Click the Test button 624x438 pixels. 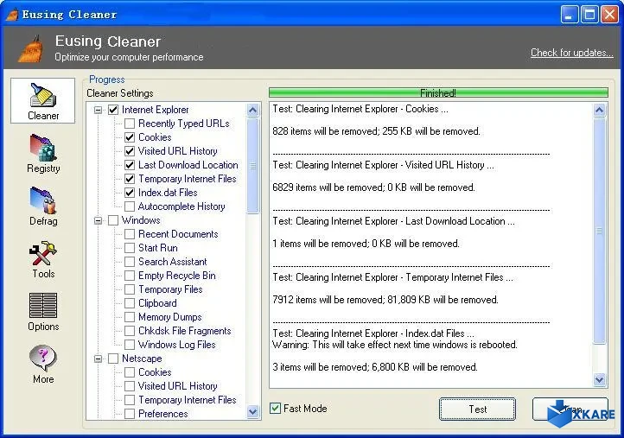click(x=477, y=409)
